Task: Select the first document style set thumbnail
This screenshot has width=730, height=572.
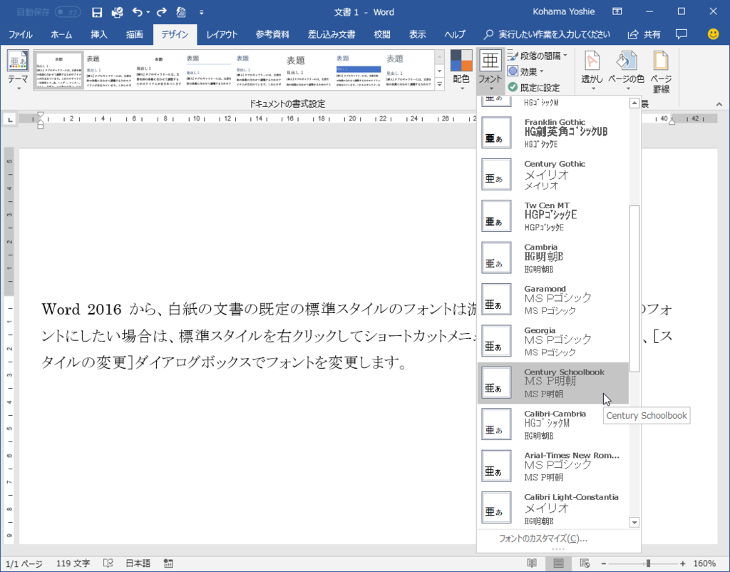Action: point(58,70)
